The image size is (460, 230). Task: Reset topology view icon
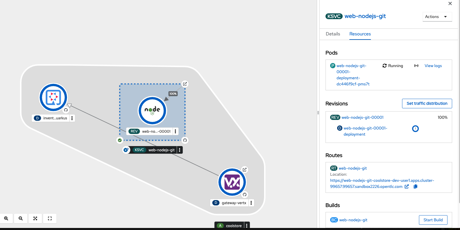[x=50, y=218]
